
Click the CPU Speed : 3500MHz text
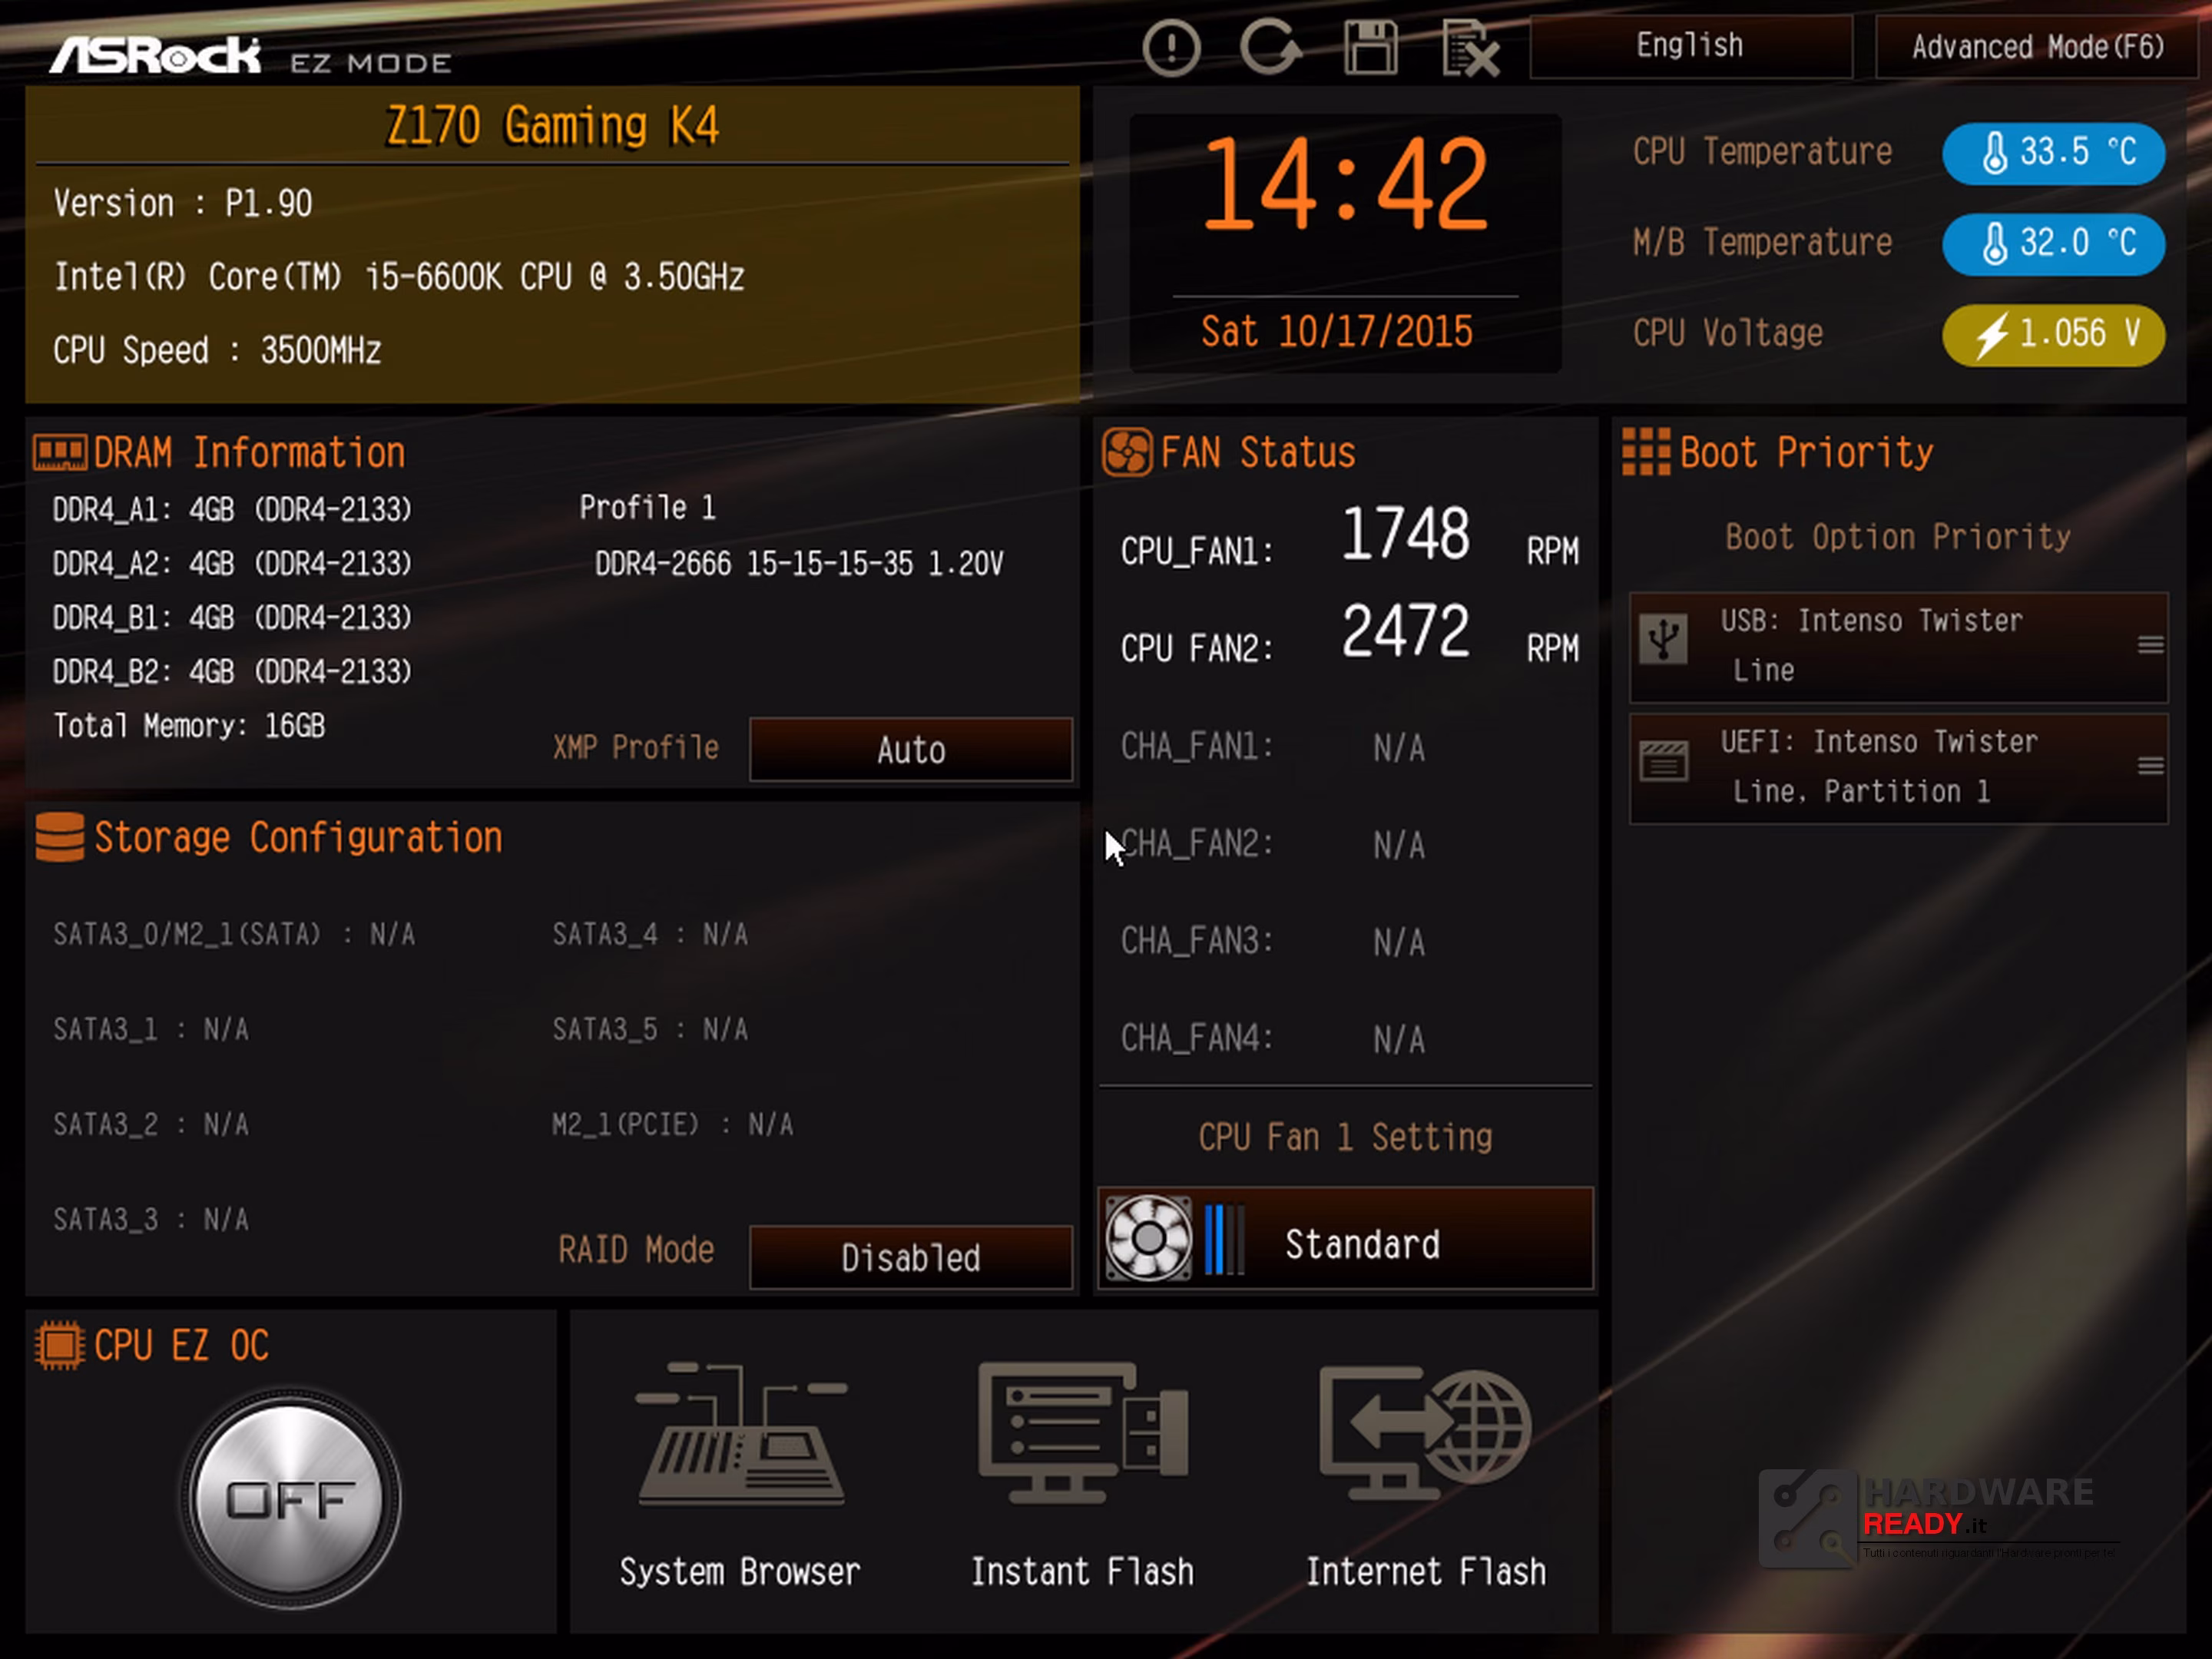[x=217, y=351]
